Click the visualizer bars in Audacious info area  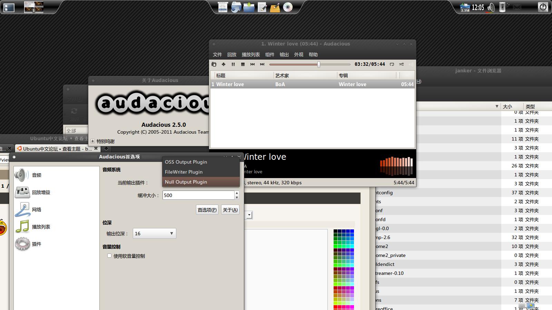396,166
